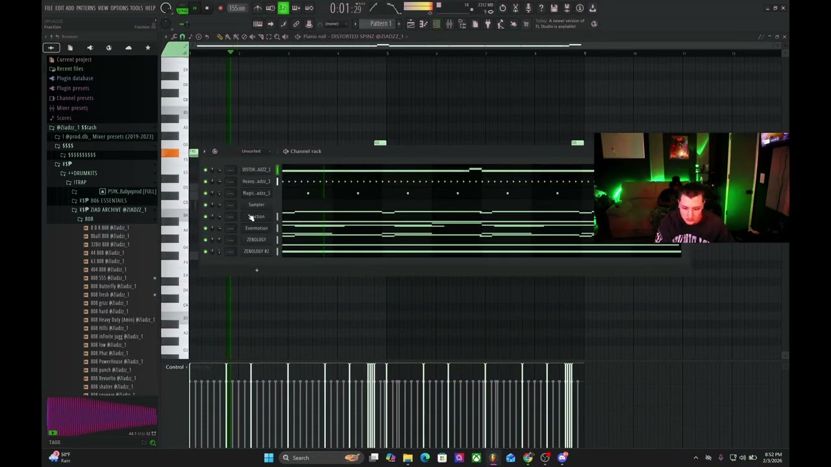Mute the Sampler channel green light
Image resolution: width=831 pixels, height=467 pixels.
(x=205, y=205)
